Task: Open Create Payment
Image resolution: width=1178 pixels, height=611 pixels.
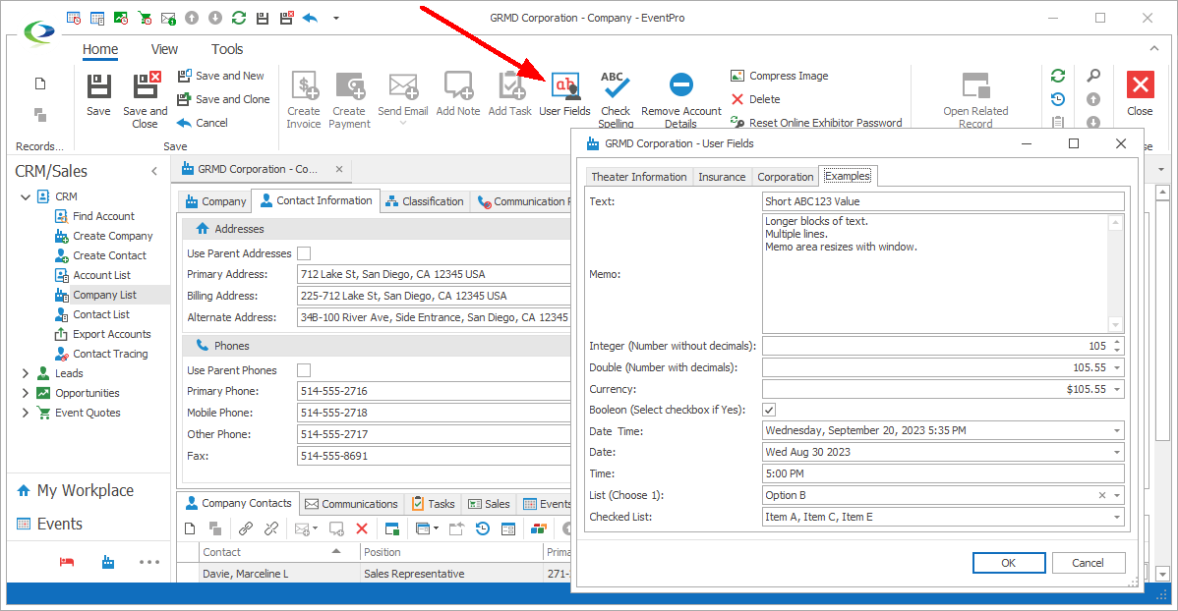Action: (349, 100)
